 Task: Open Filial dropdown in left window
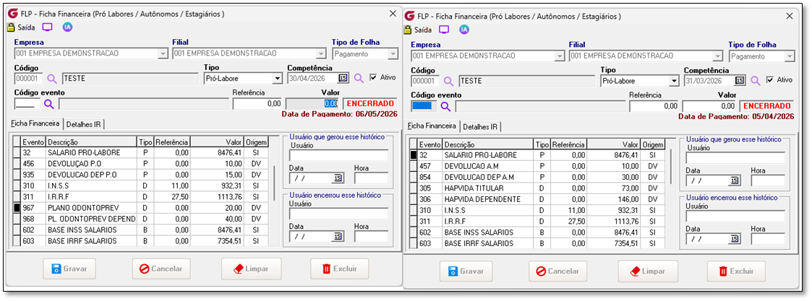(x=321, y=53)
